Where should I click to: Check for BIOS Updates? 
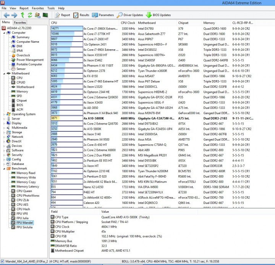159,15
